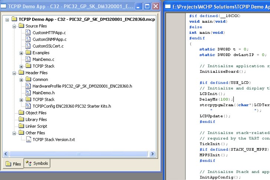Image resolution: width=270 pixels, height=180 pixels.
Task: Click the Source Files folder icon
Action: pyautogui.click(x=22, y=26)
